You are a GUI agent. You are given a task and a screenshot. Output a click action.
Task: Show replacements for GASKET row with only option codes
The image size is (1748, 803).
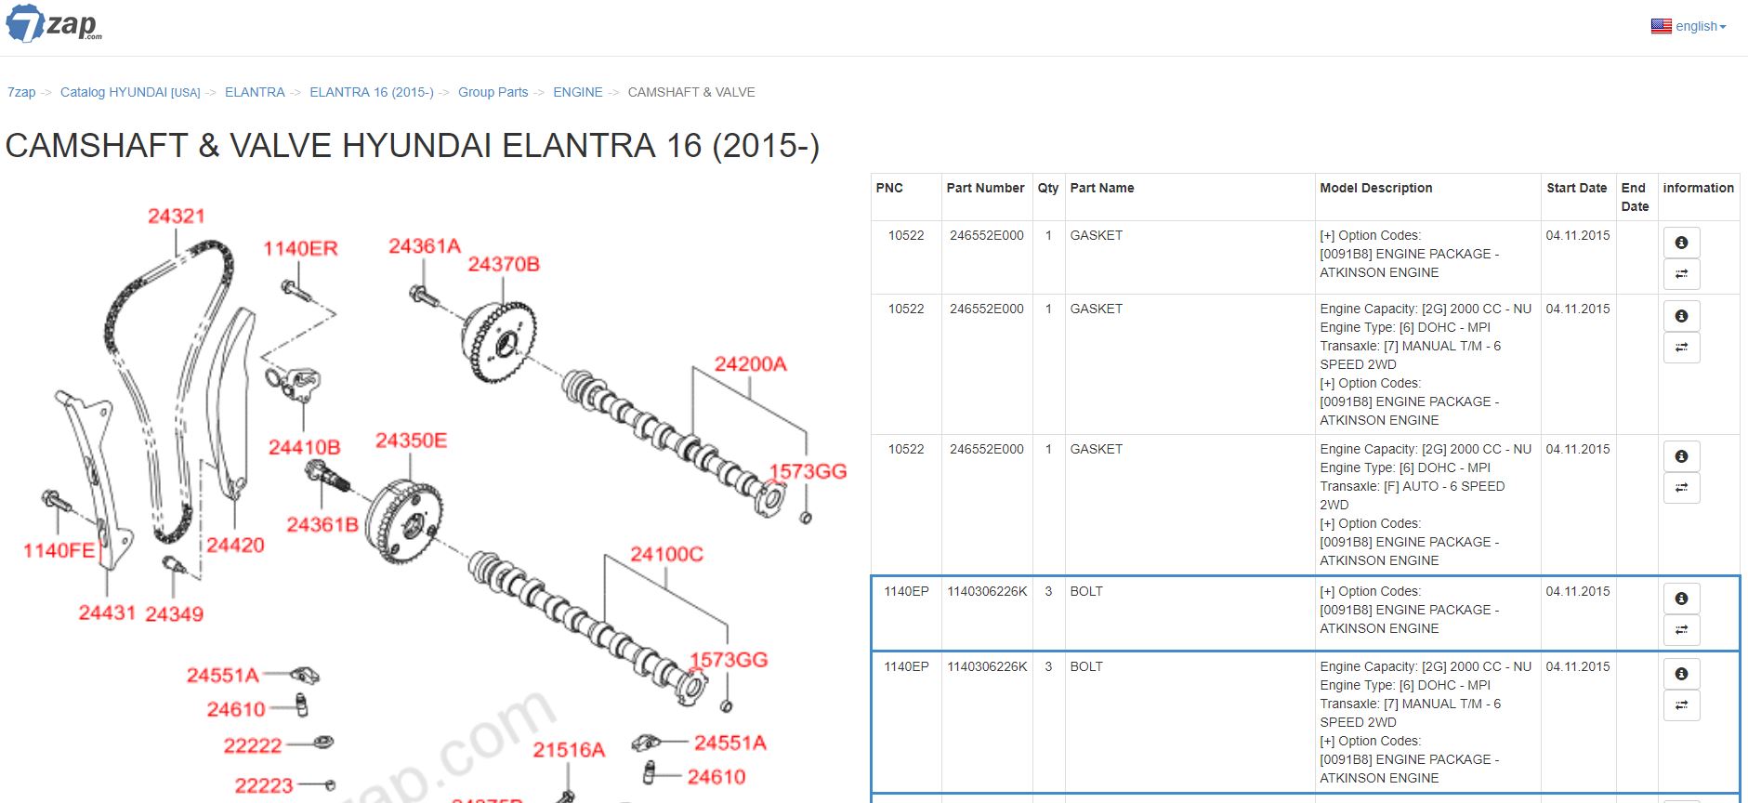click(1681, 274)
